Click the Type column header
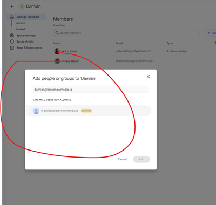The width and height of the screenshot is (216, 205). pyautogui.click(x=170, y=43)
